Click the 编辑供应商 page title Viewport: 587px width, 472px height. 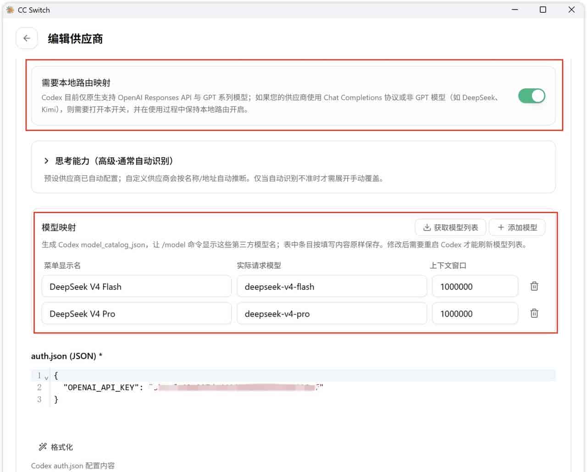pyautogui.click(x=75, y=39)
